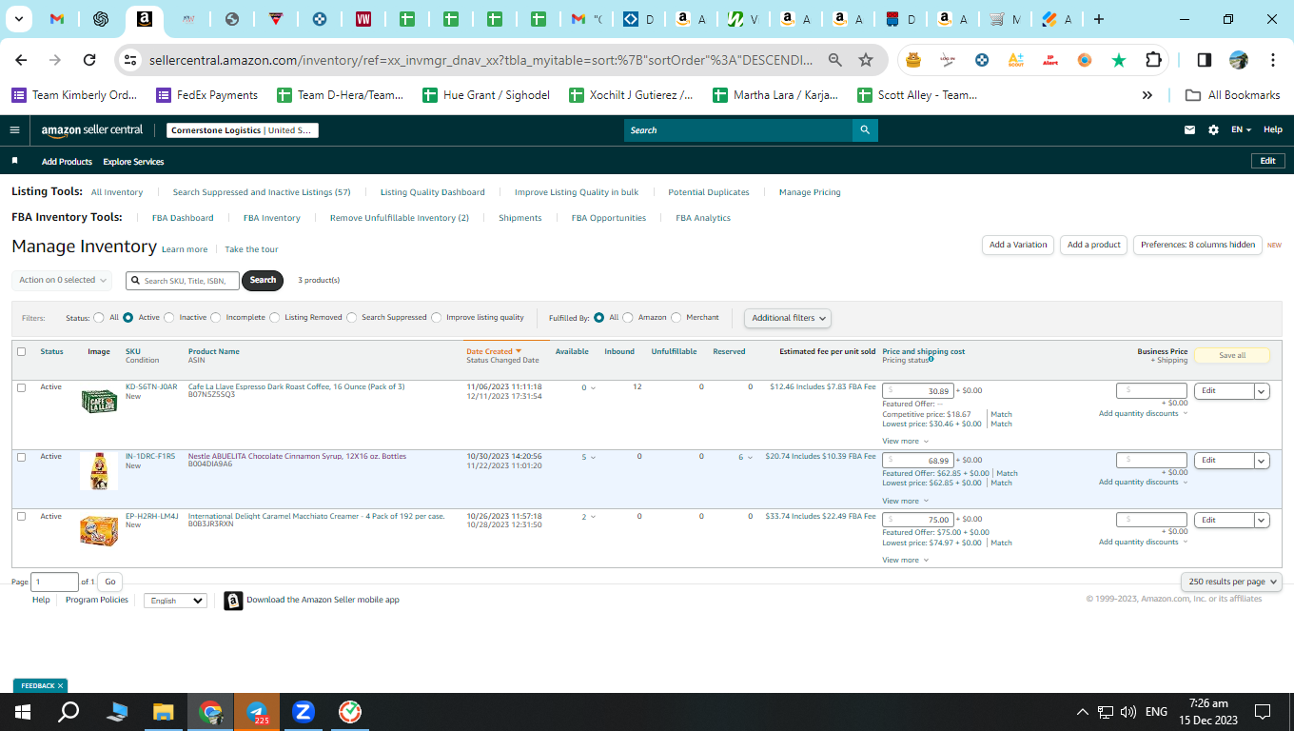Check the Cafe La Llave row checkbox

pos(22,387)
